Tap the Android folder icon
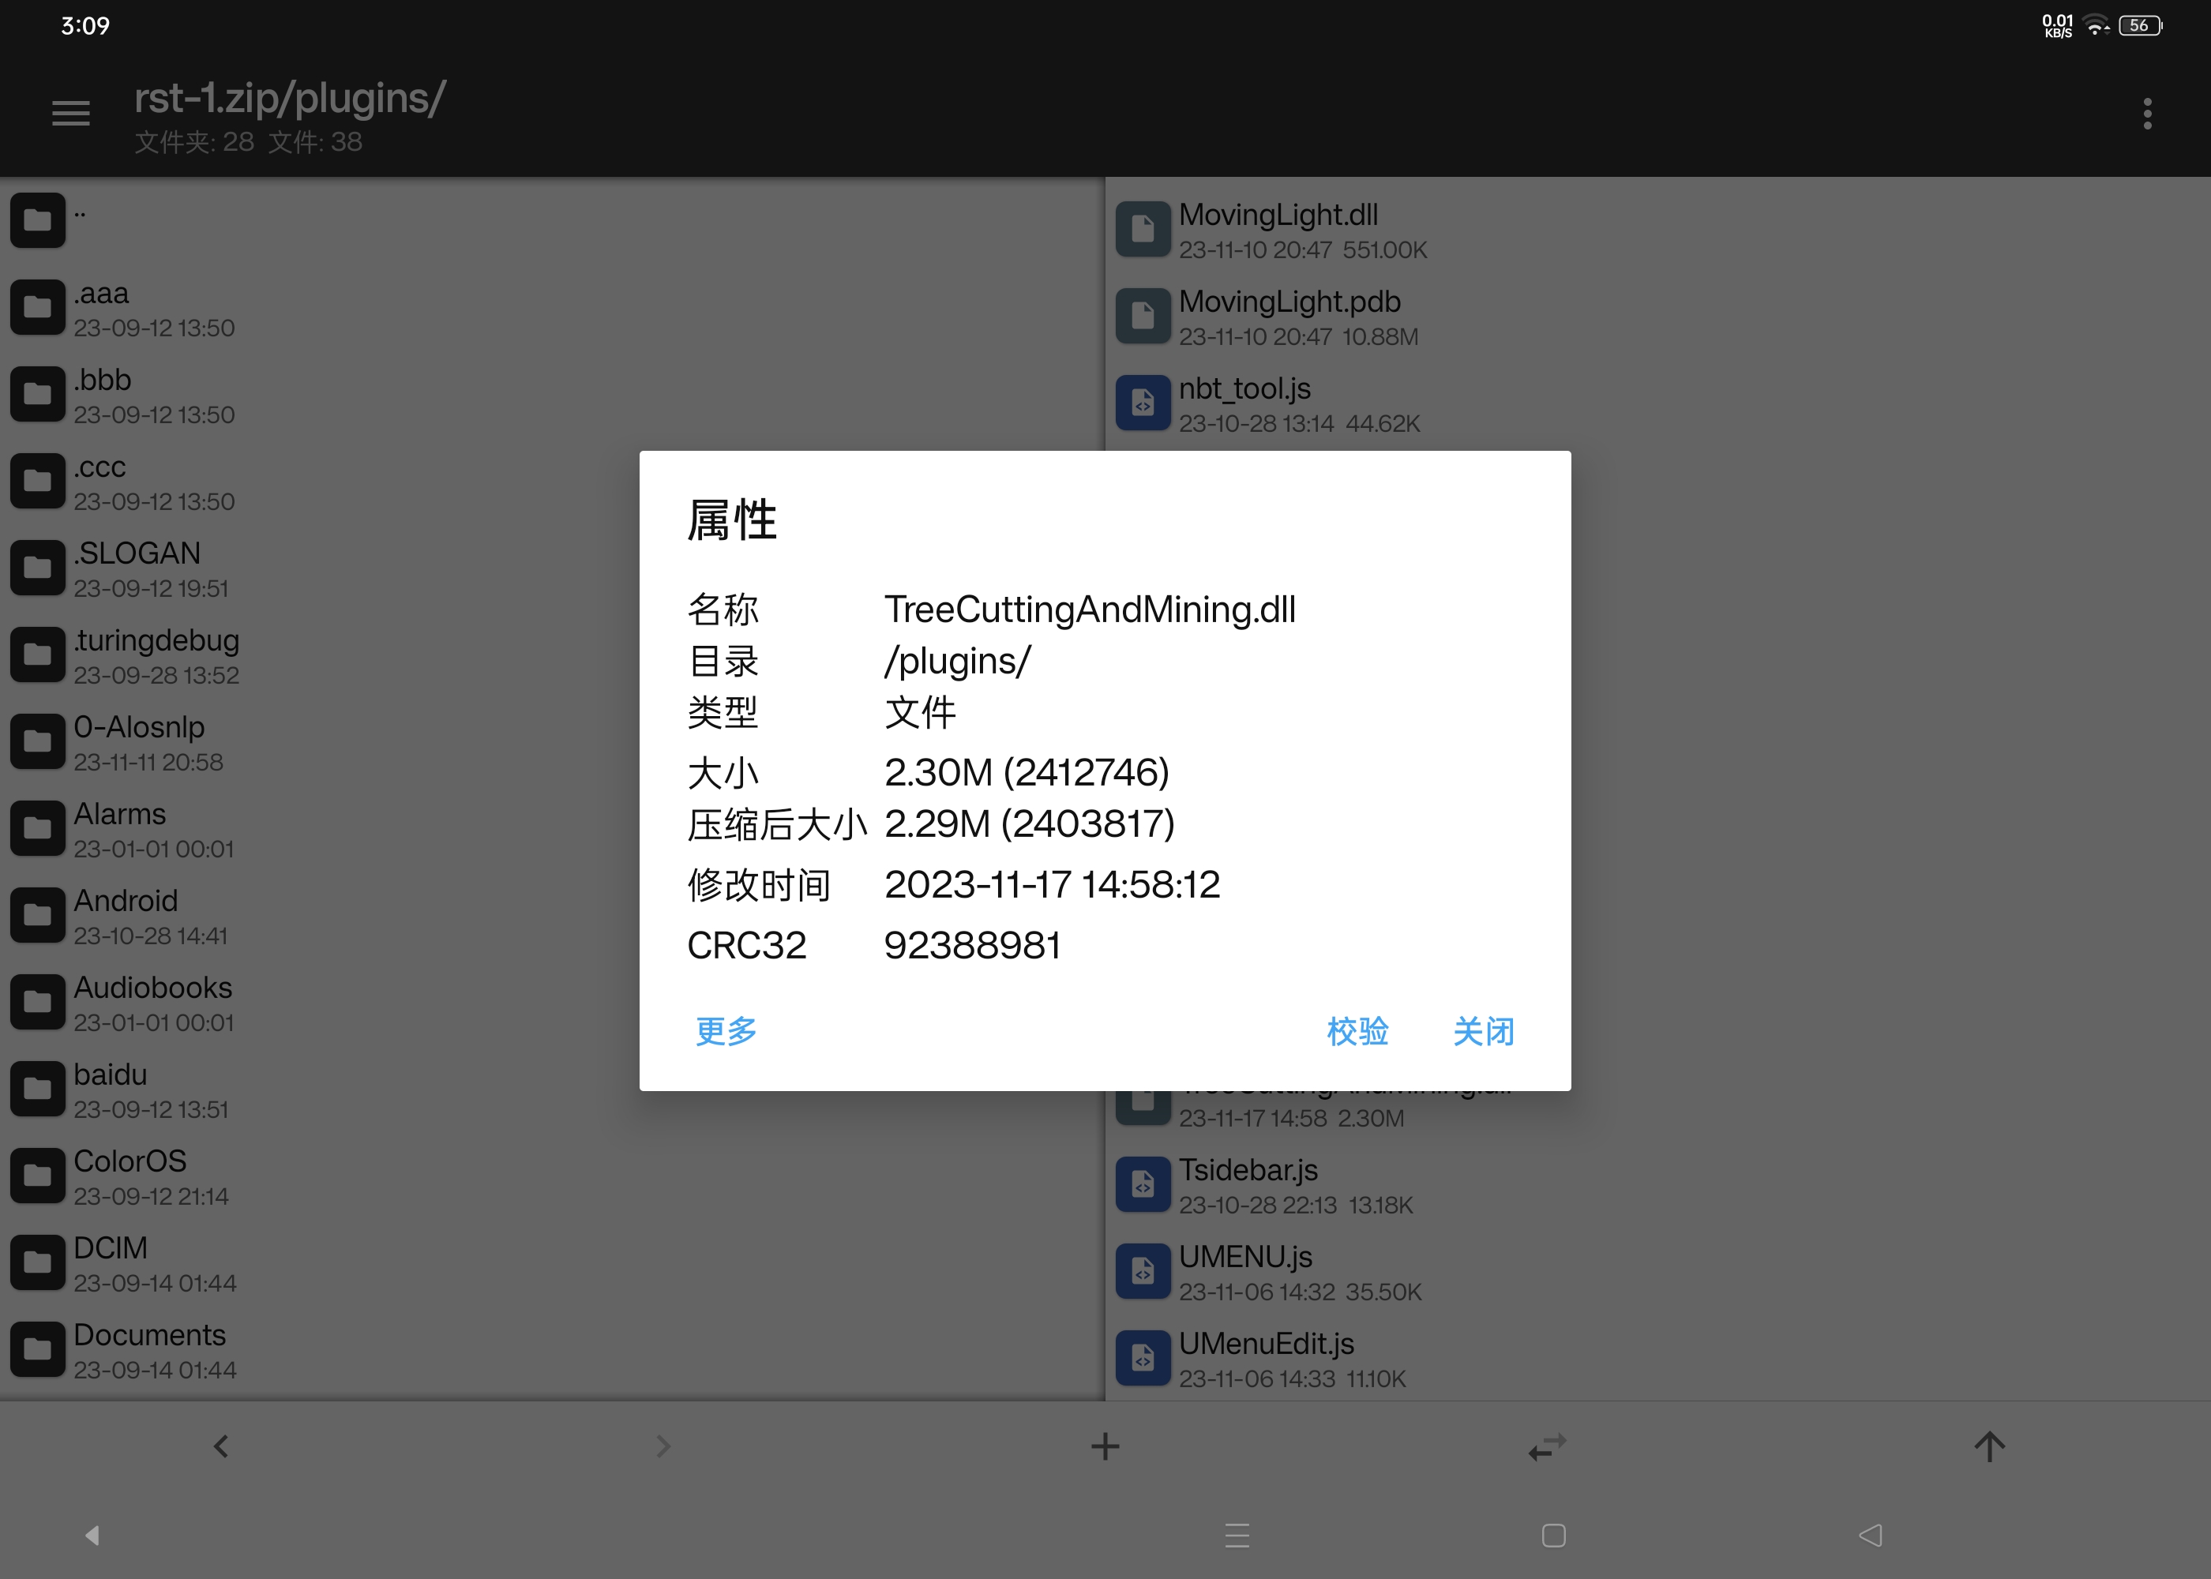This screenshot has width=2211, height=1579. 38,915
